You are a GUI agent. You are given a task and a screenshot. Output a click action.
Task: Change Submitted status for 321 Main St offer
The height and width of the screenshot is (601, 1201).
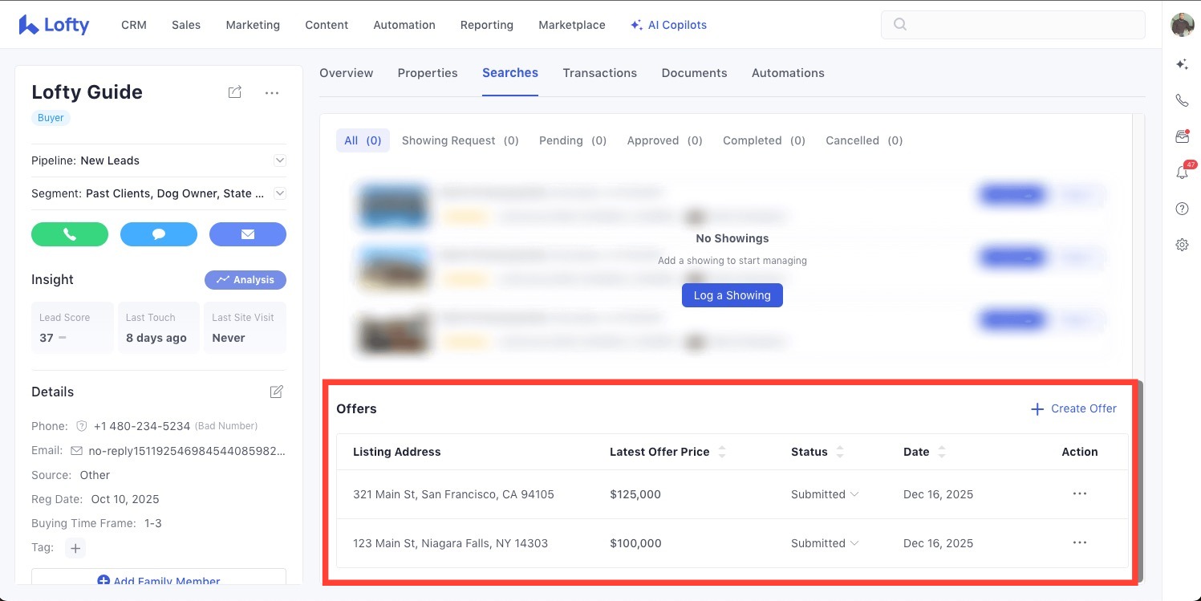[825, 494]
